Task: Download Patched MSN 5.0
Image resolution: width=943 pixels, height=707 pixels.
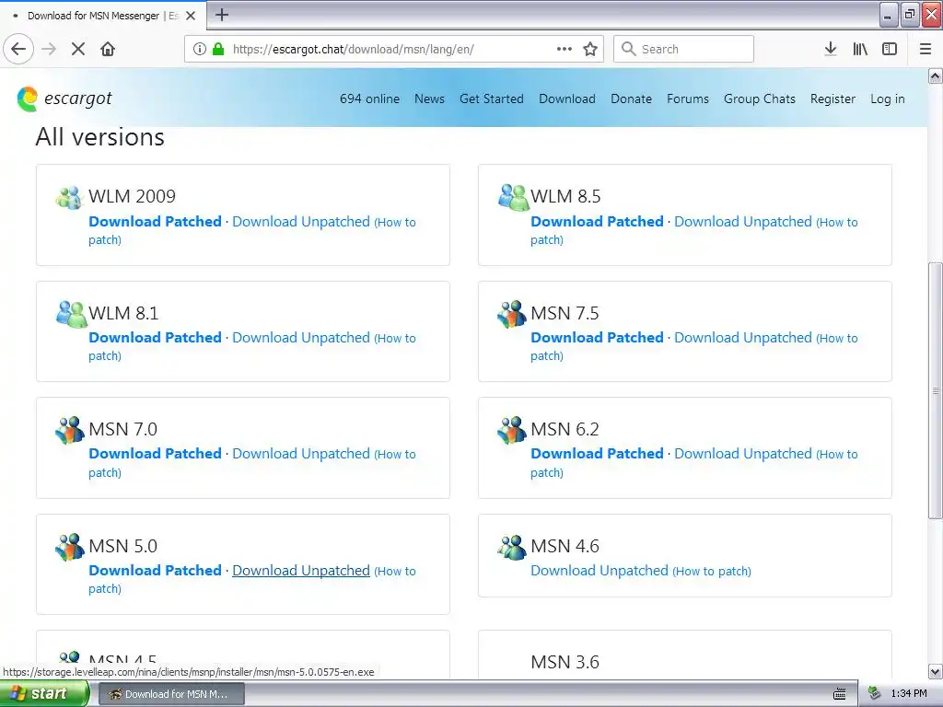Action: click(x=155, y=570)
